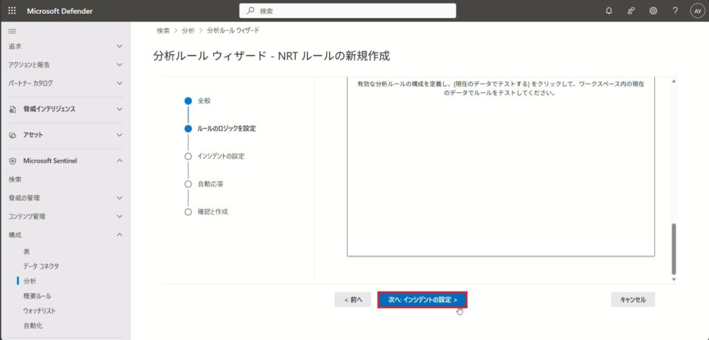This screenshot has width=709, height=340.
Task: Click the vertical scrollbar thumb
Action: coord(674,247)
